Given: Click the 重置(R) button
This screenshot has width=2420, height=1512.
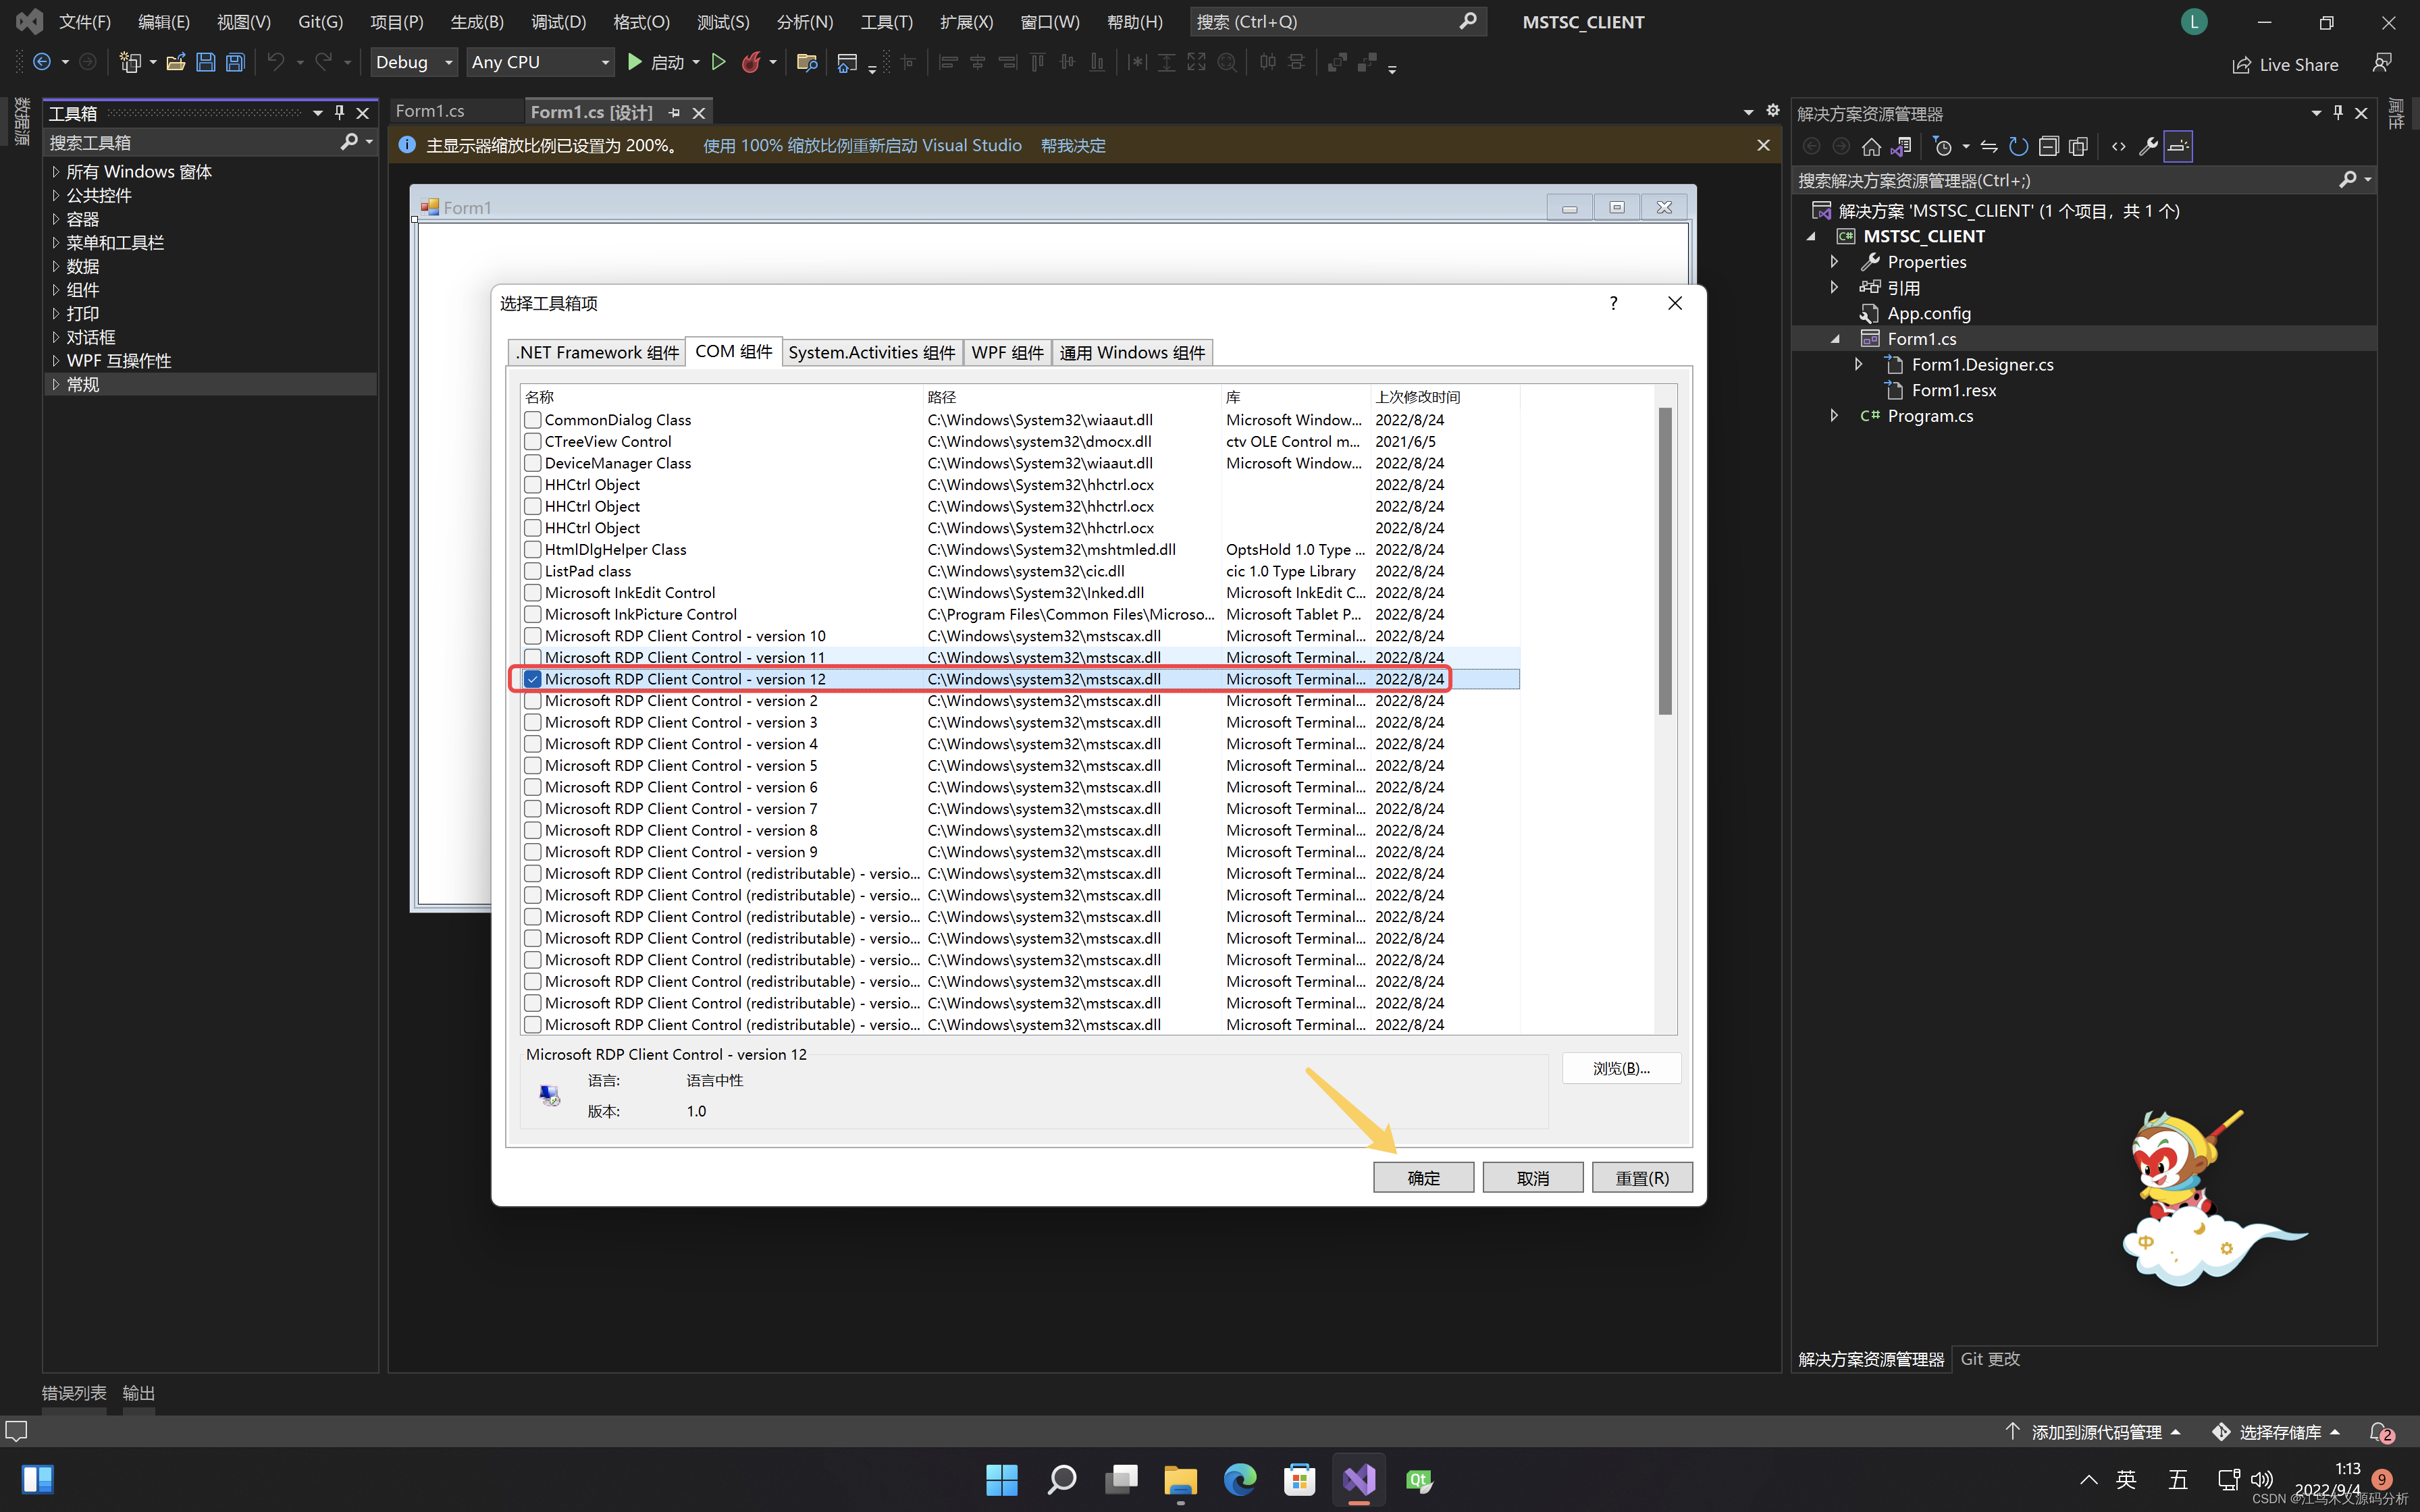Looking at the screenshot, I should pos(1642,1178).
